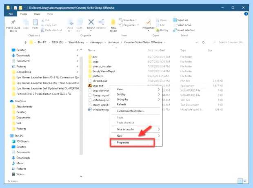Click the navigation pane scrollbar
Viewport: 253px width, 188px height.
(81, 105)
